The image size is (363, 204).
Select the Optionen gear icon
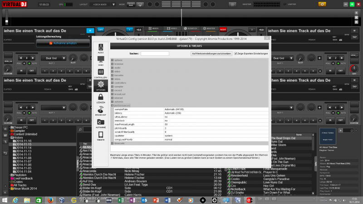[101, 86]
